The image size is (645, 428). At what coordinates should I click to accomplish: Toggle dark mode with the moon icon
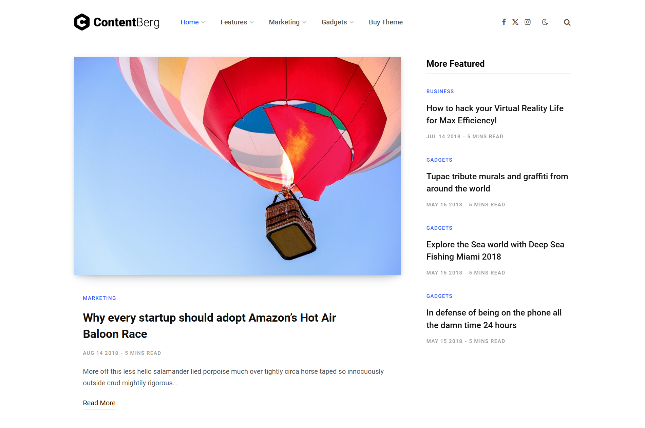point(545,22)
